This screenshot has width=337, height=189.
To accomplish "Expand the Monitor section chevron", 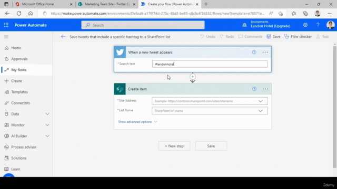I will (x=47, y=125).
